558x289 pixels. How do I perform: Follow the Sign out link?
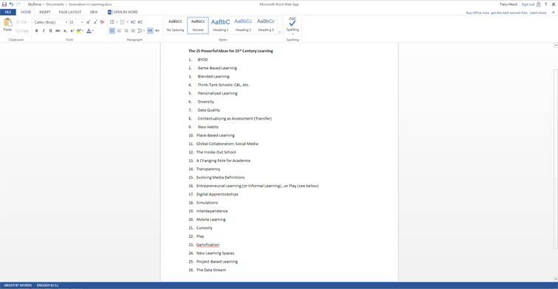(x=528, y=4)
